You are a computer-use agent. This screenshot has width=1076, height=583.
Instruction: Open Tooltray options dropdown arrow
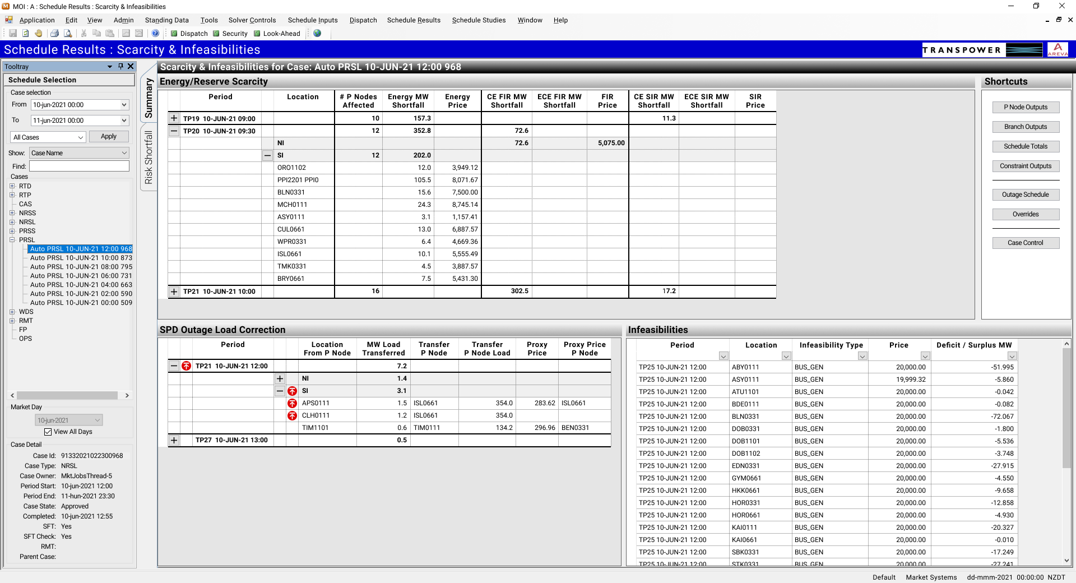point(110,67)
